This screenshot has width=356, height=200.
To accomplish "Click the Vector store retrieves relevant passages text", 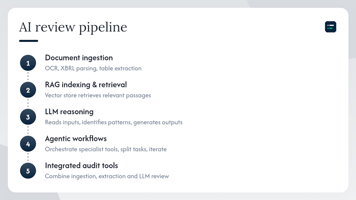I will coord(98,95).
